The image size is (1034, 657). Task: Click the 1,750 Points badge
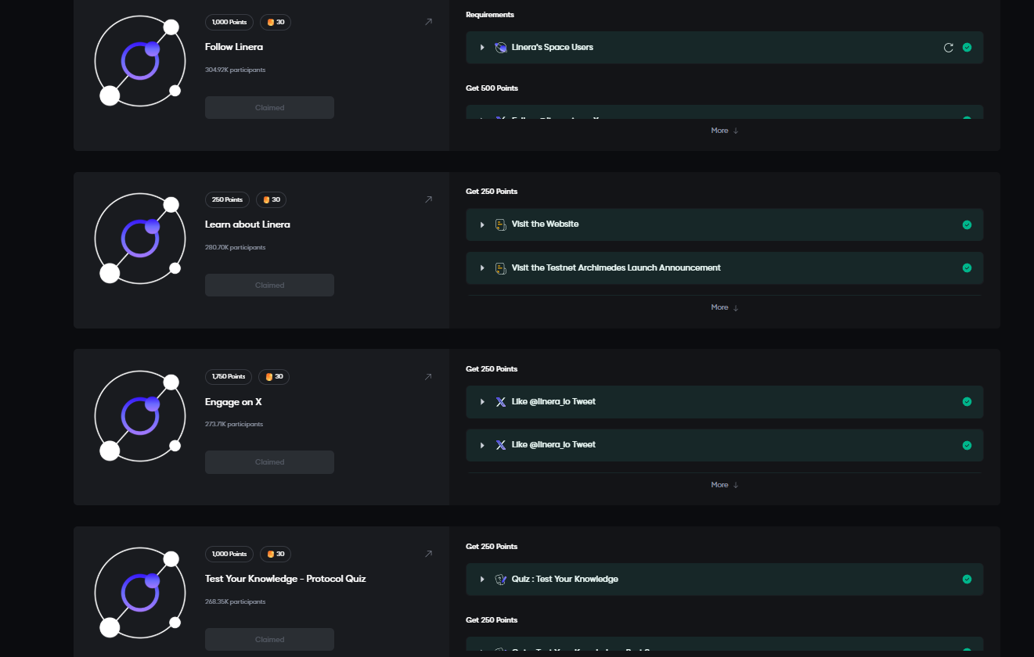(229, 377)
